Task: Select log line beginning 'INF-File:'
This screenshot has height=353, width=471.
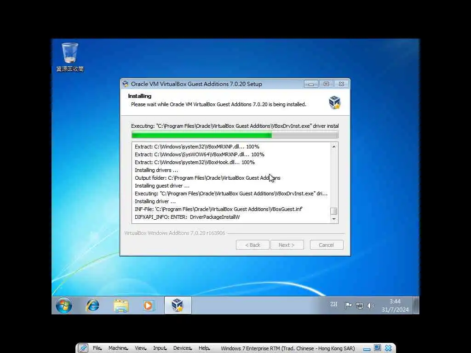Action: (x=218, y=209)
